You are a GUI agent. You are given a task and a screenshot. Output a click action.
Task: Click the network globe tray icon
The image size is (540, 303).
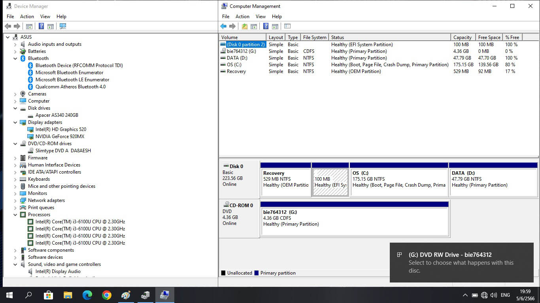click(484, 295)
